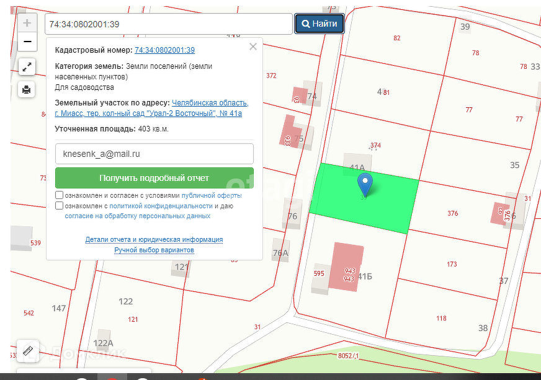Zoom in the map with plus button
Viewport: 541px width, 380px height.
(27, 24)
